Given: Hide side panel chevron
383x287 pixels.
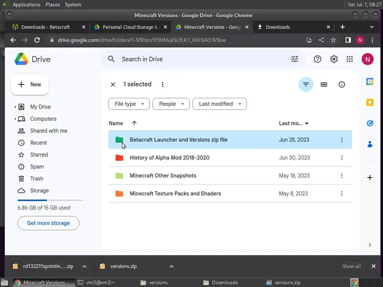Looking at the screenshot, I should coord(370,245).
